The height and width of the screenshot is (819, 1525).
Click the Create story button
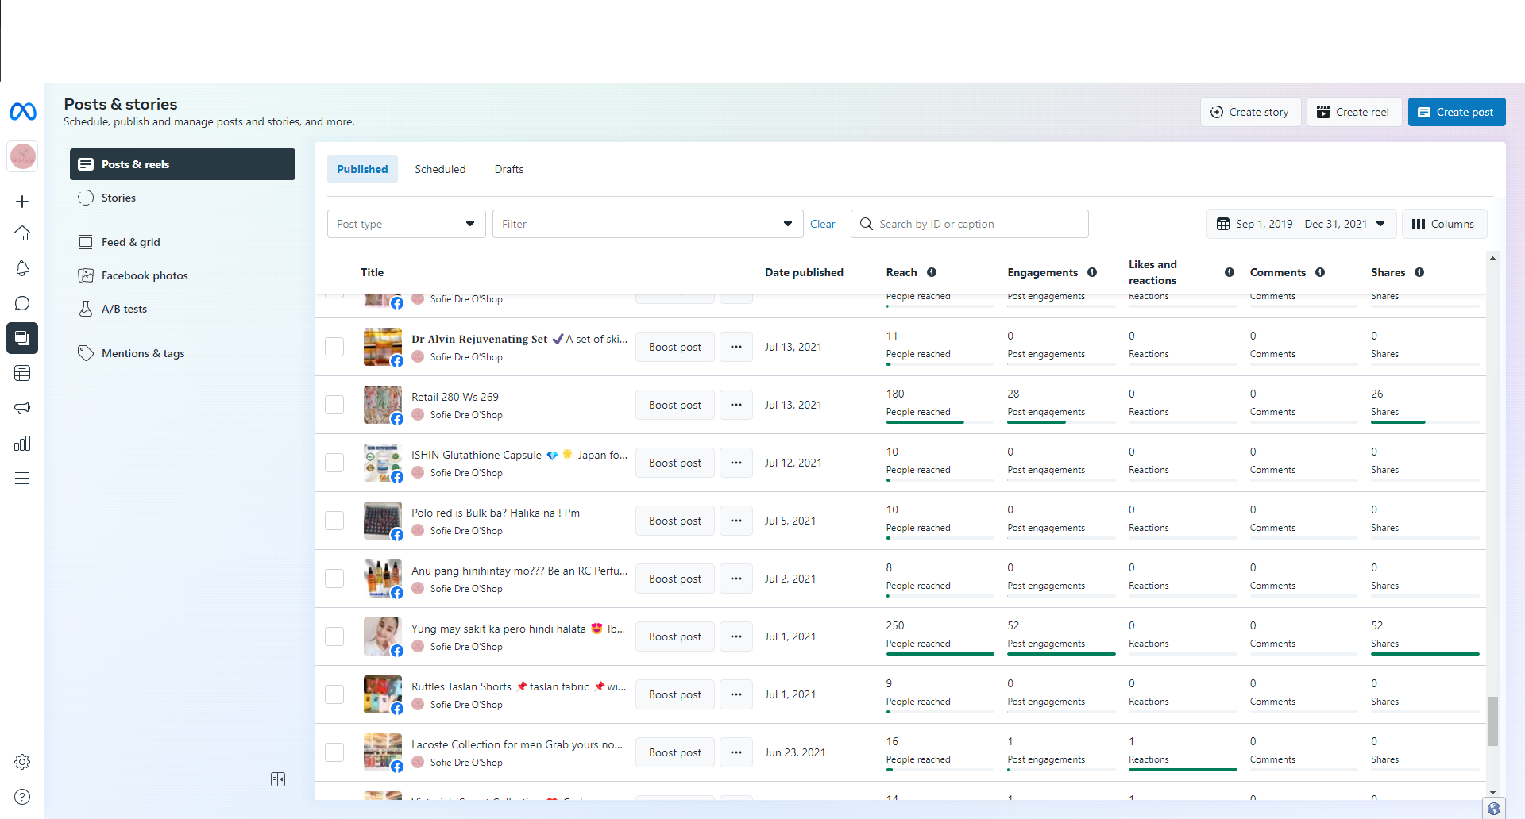click(x=1250, y=112)
